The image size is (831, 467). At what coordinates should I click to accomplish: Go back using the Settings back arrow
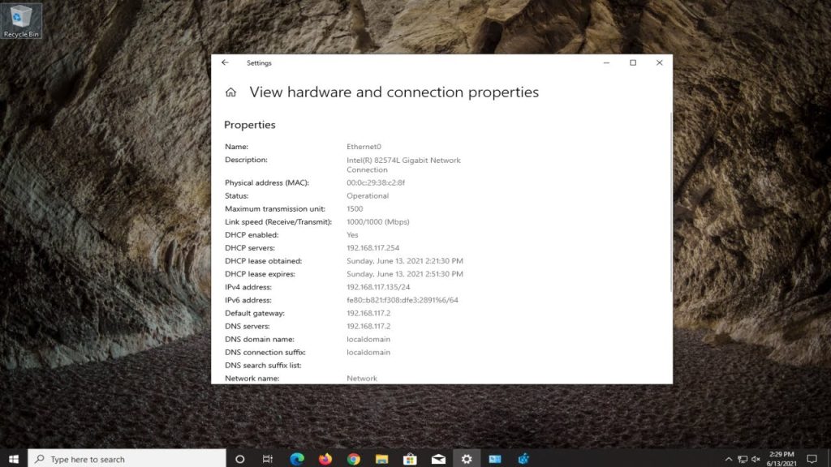226,62
